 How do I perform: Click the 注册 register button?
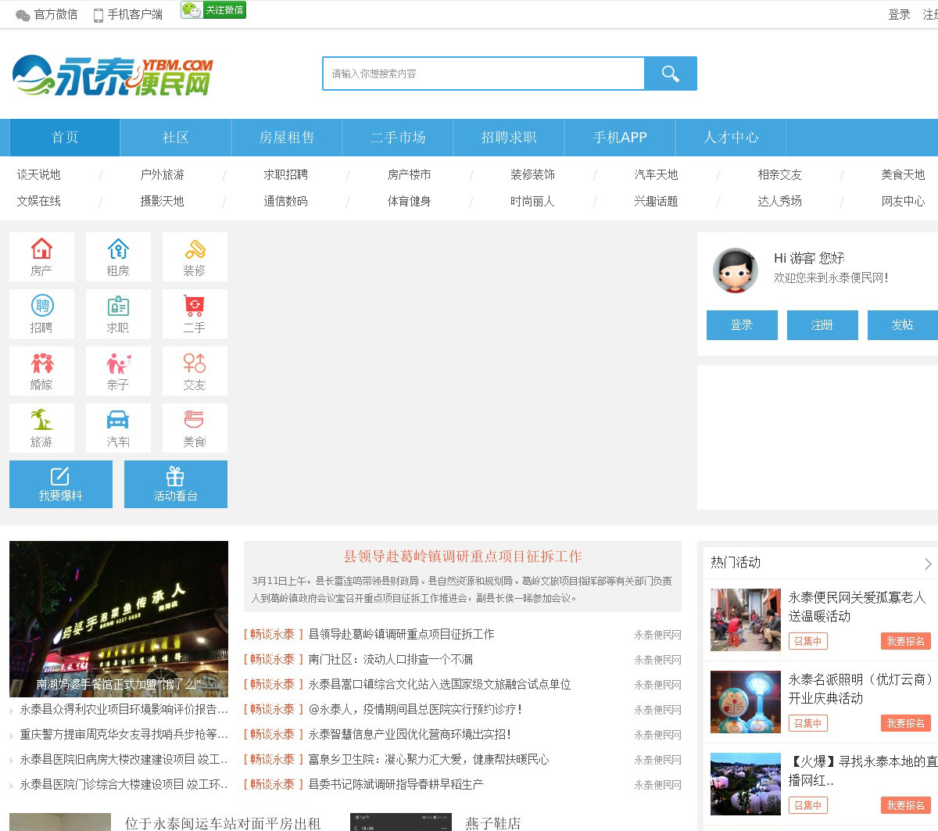822,325
